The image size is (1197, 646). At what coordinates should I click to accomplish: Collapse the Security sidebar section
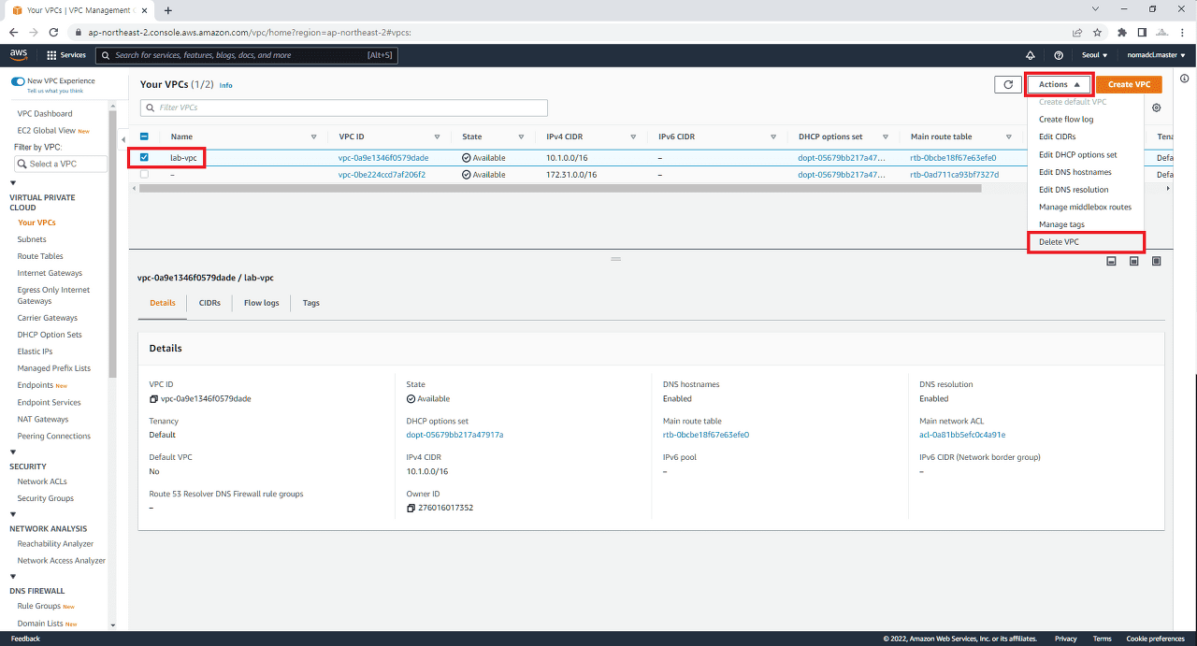click(x=13, y=452)
